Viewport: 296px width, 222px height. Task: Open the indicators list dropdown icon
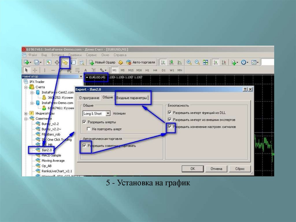point(235,62)
